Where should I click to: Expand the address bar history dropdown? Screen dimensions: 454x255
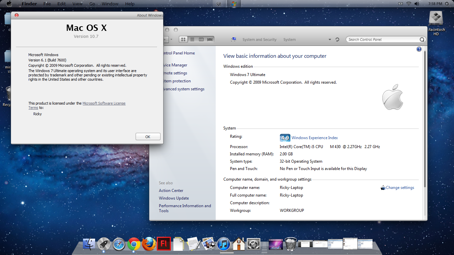(330, 40)
